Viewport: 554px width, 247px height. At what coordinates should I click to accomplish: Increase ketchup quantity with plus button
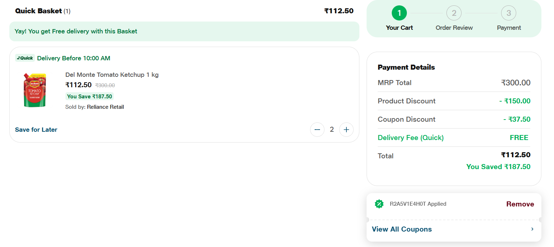click(x=346, y=130)
